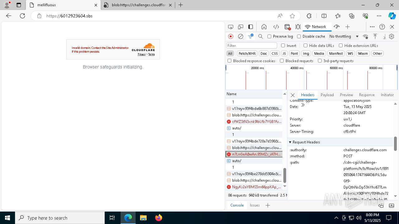Open Collections icon in Edge toolbar
This screenshot has width=399, height=224.
[352, 16]
